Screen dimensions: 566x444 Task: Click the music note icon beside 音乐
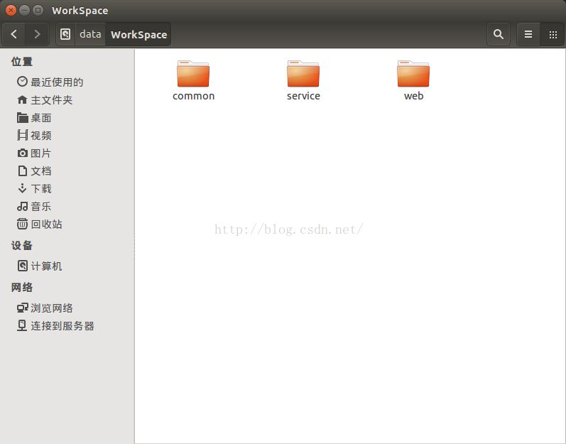coord(23,206)
